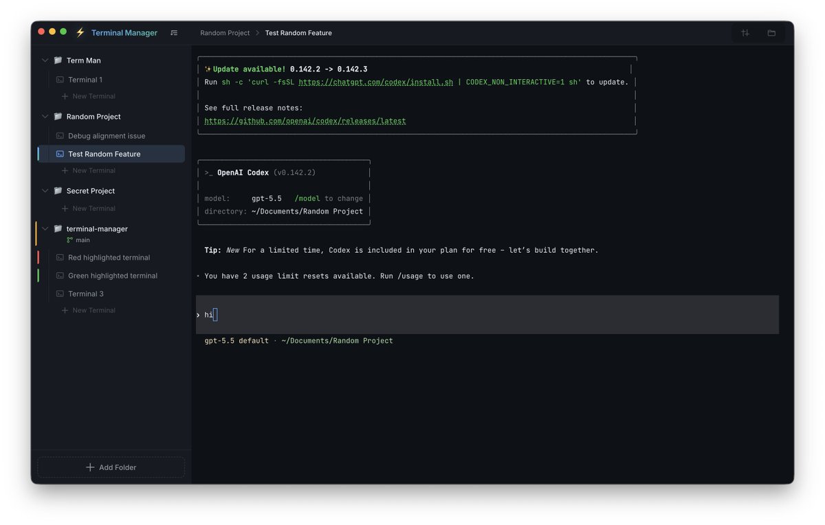Click the Codex prompt input containing hi
This screenshot has width=825, height=525.
[487, 315]
